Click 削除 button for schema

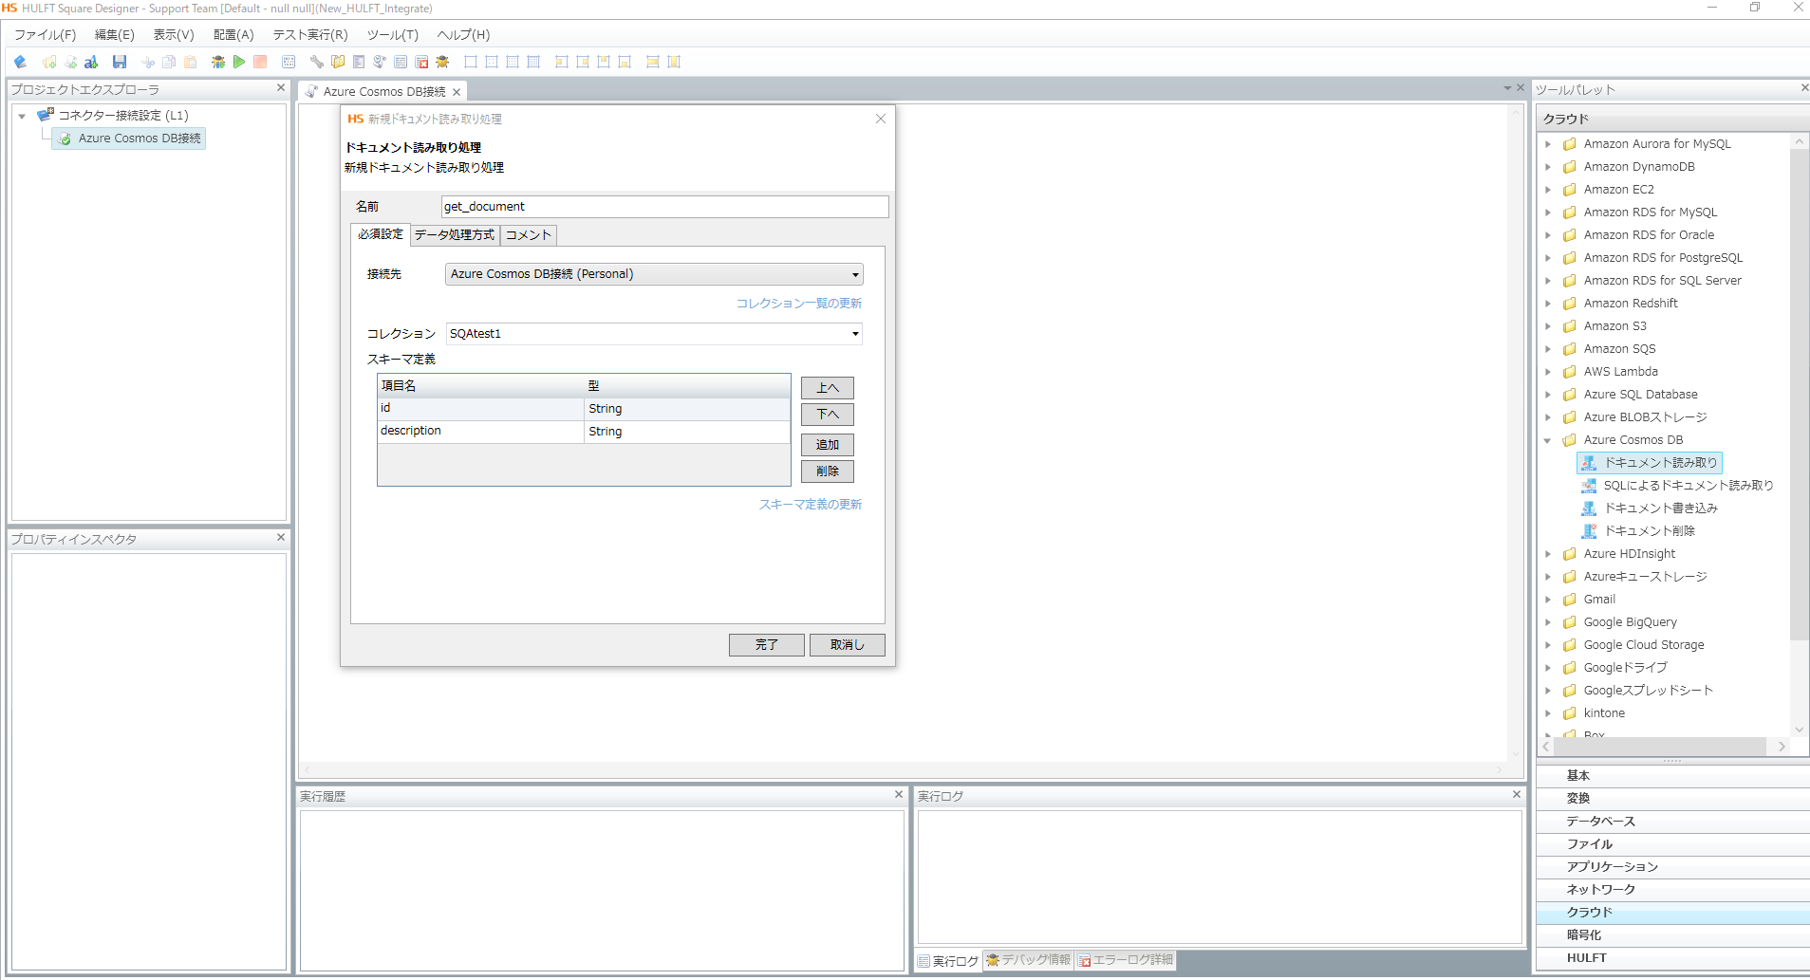click(828, 472)
